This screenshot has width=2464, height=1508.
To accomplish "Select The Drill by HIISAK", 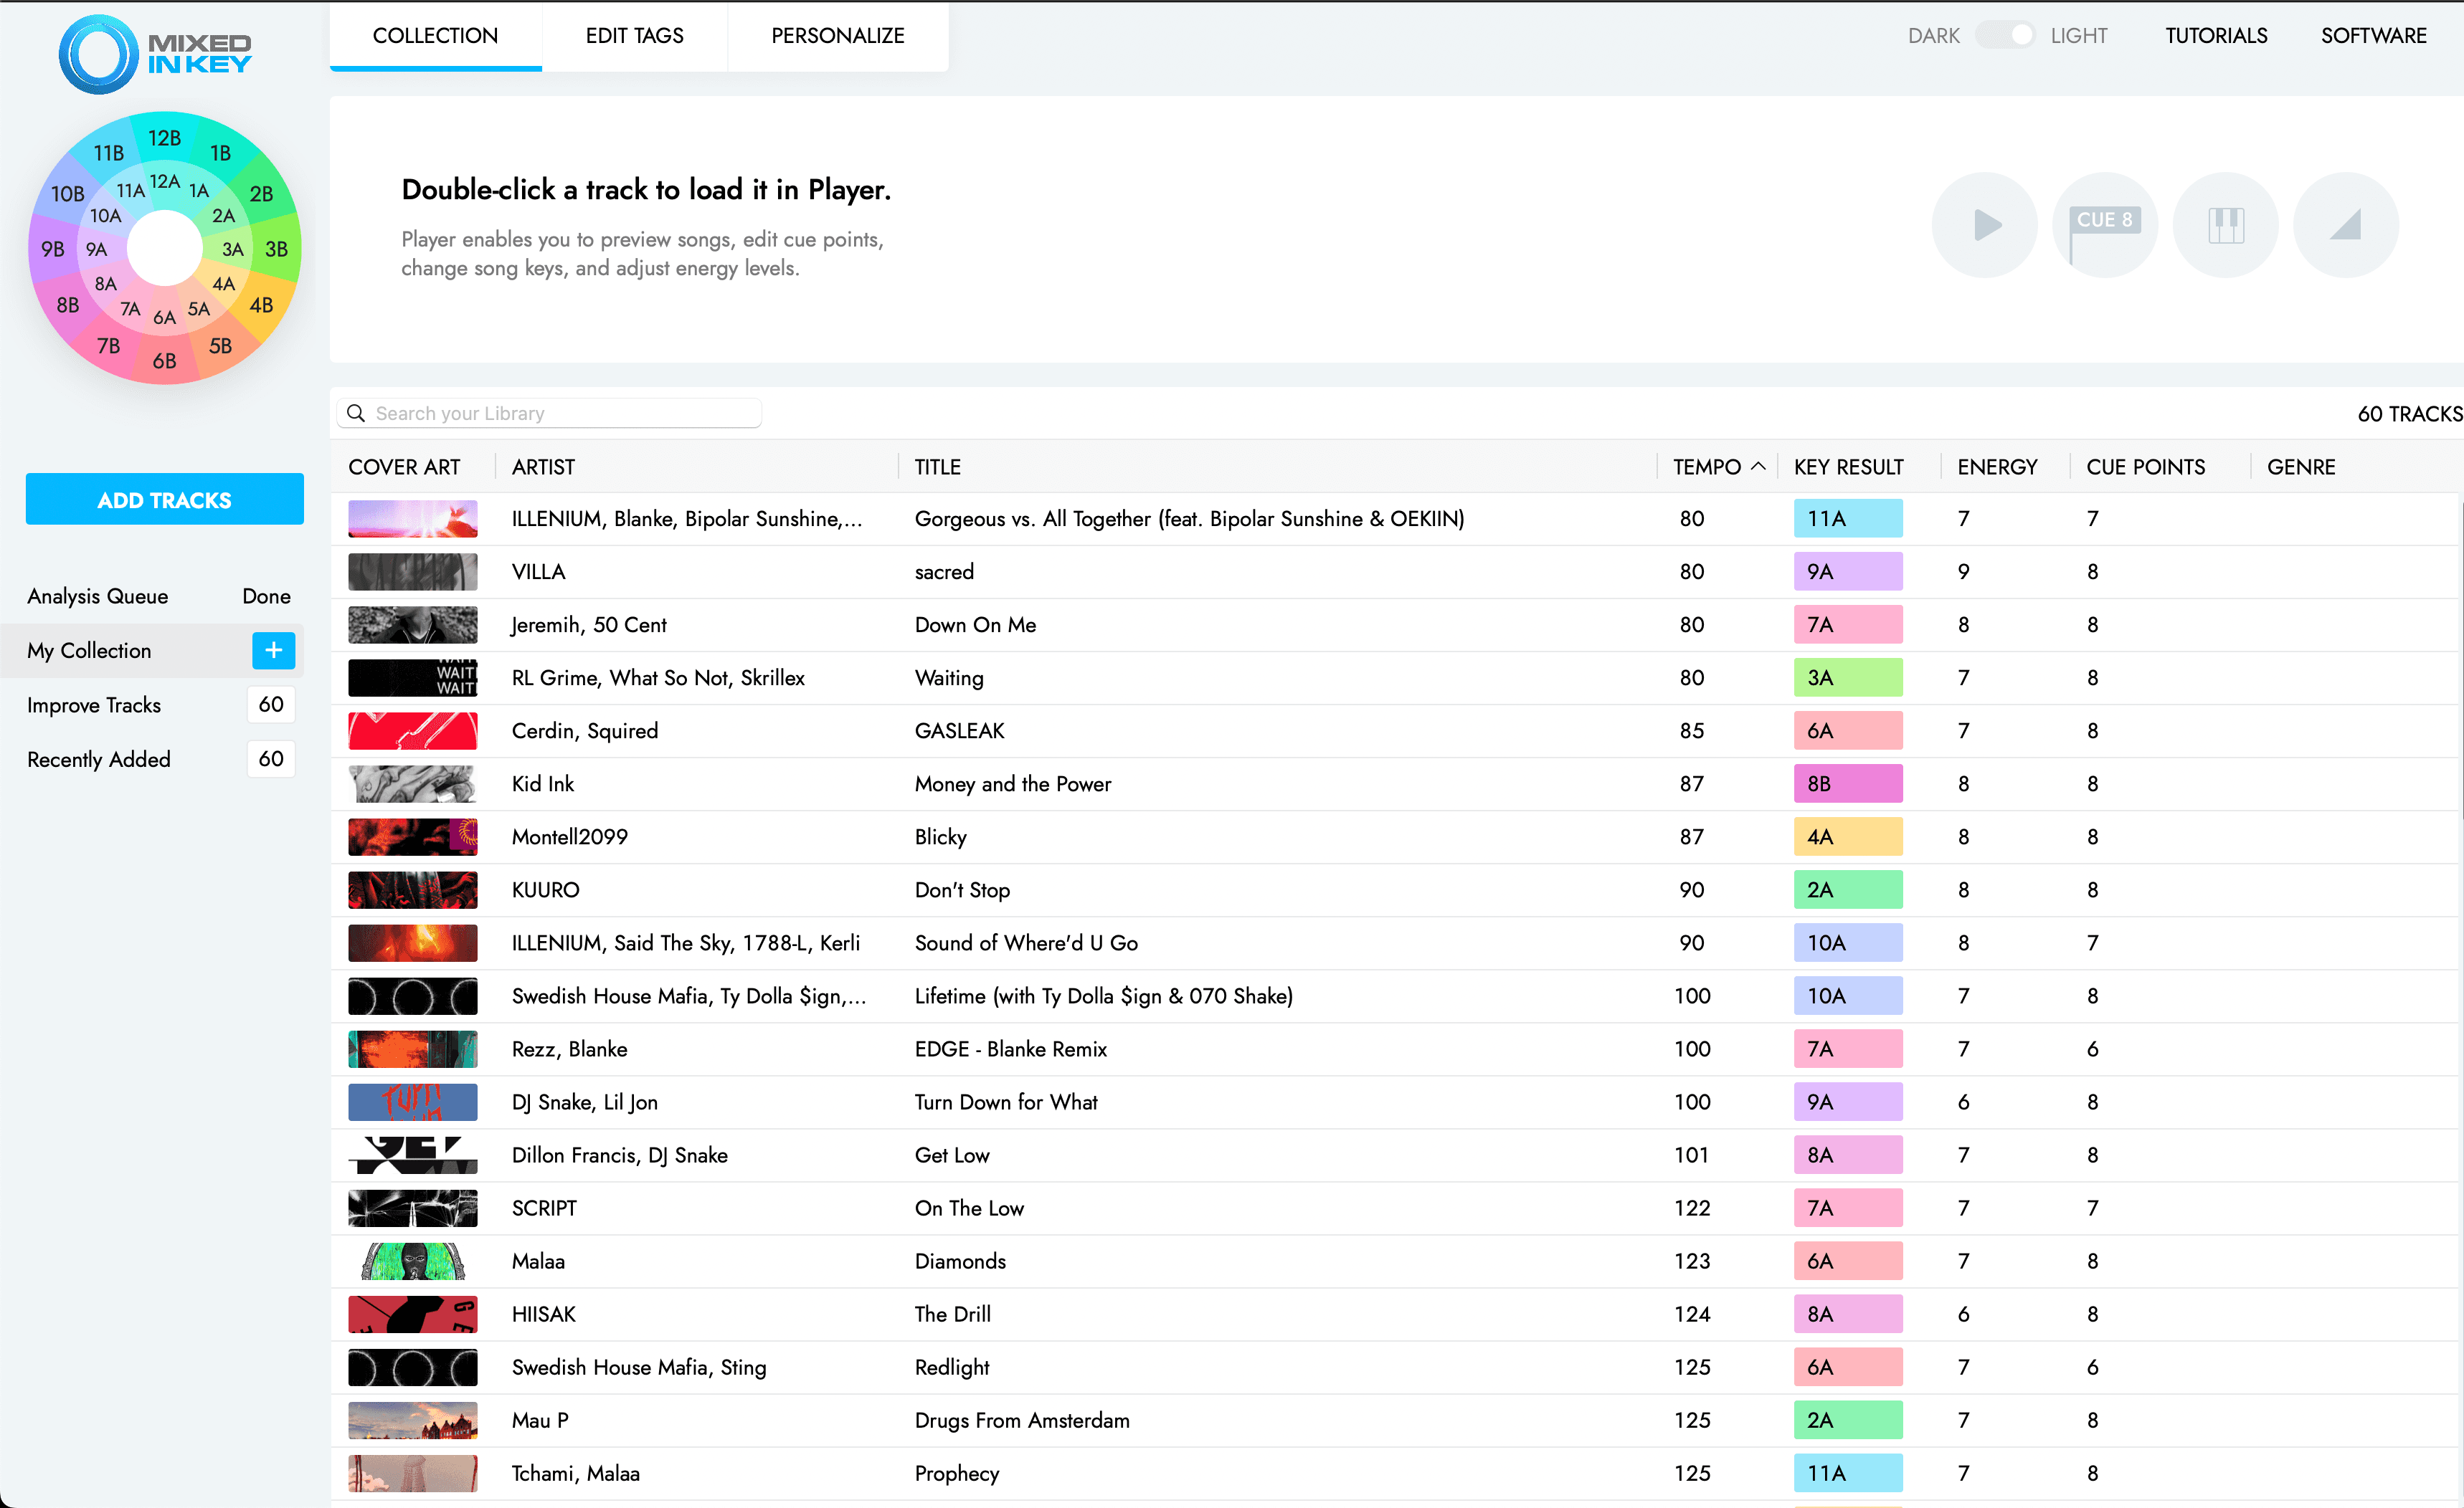I will pos(952,1314).
